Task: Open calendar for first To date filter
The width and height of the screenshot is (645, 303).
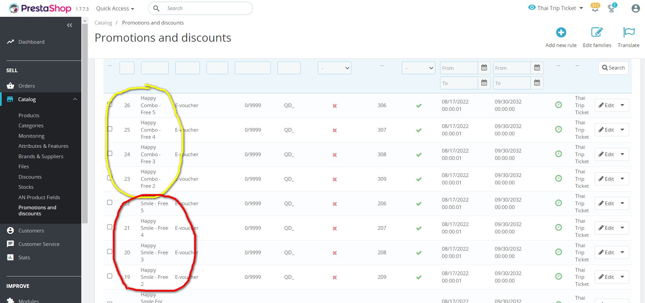Action: click(x=484, y=83)
